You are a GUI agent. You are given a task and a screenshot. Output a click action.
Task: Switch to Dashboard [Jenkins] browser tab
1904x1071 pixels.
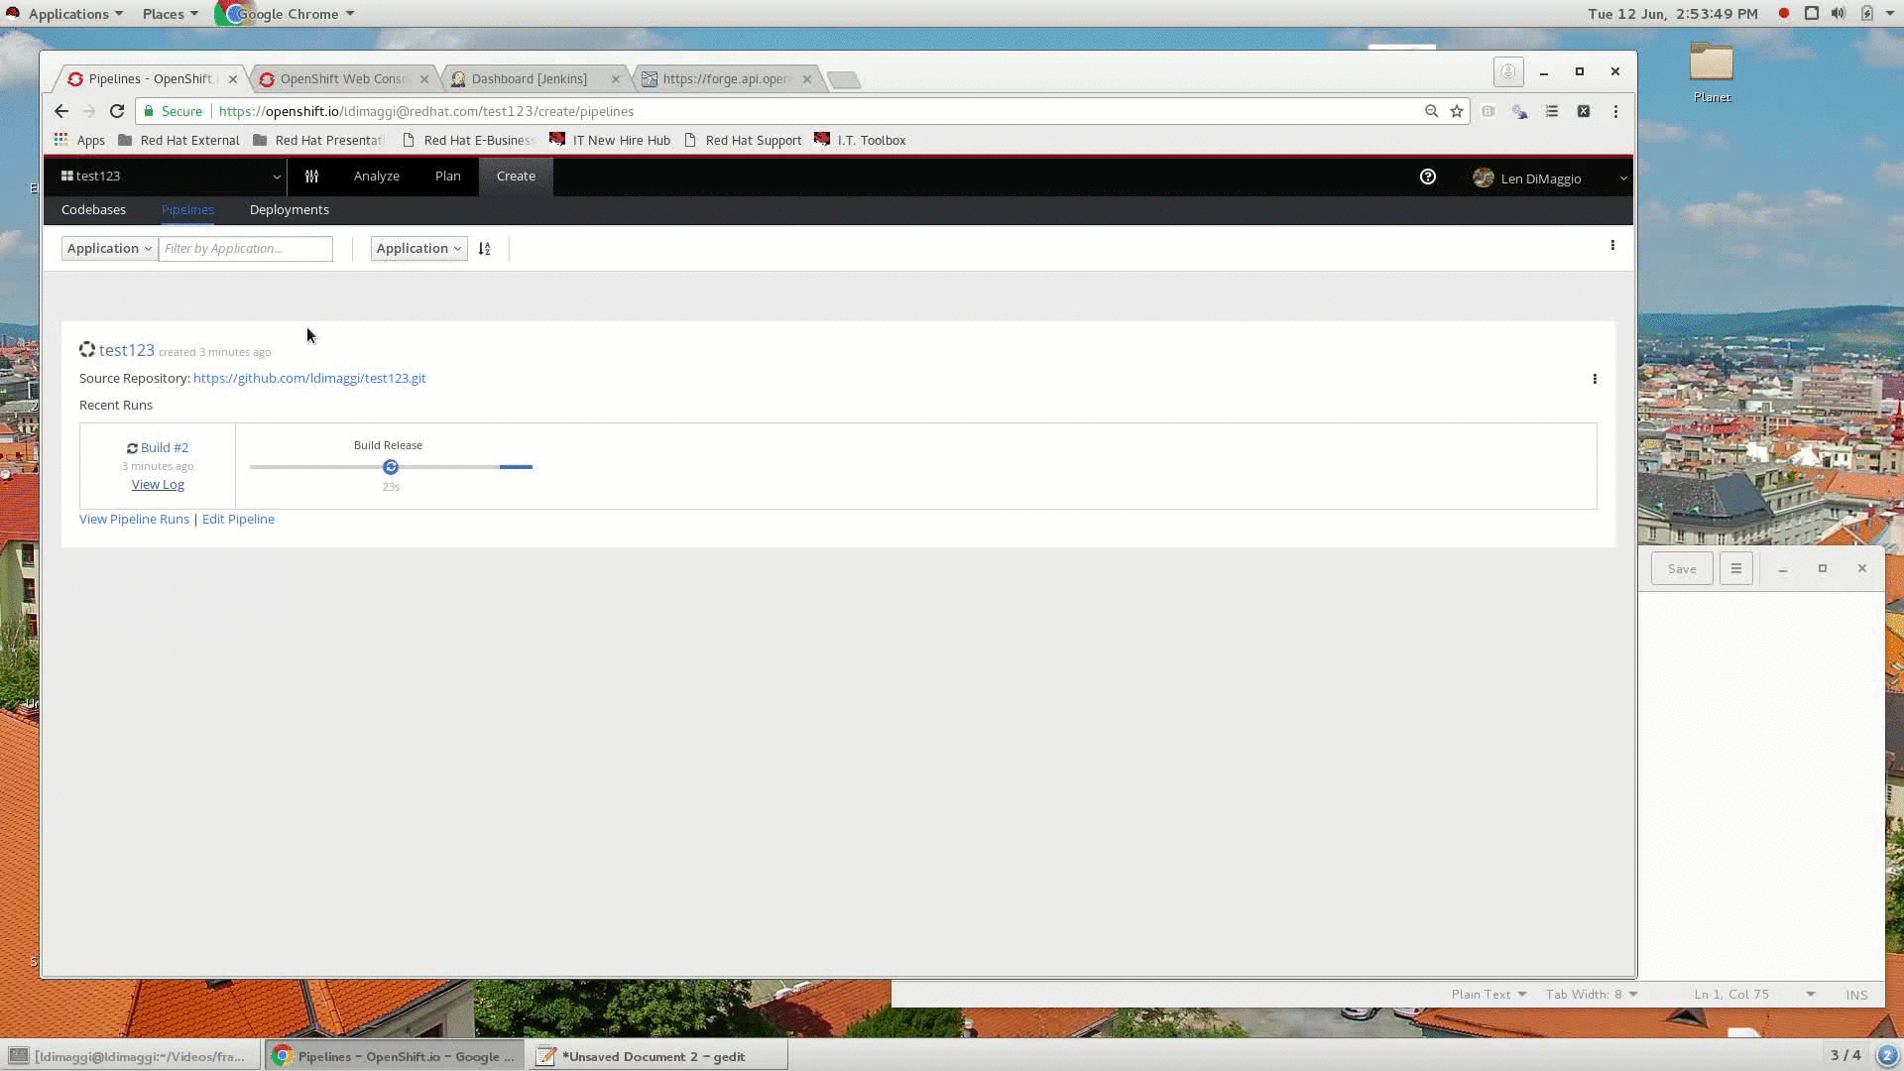529,79
